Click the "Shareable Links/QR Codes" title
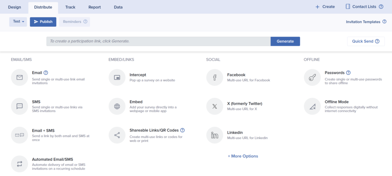 pyautogui.click(x=154, y=130)
